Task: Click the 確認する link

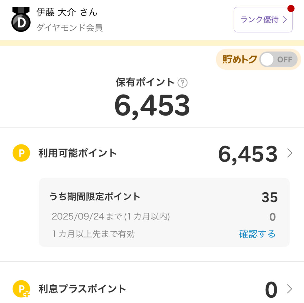Action: coord(257,234)
